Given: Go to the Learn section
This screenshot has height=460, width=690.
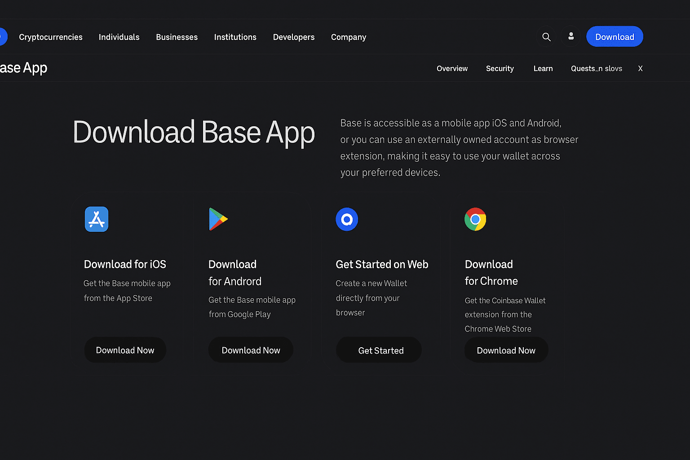Looking at the screenshot, I should 543,68.
